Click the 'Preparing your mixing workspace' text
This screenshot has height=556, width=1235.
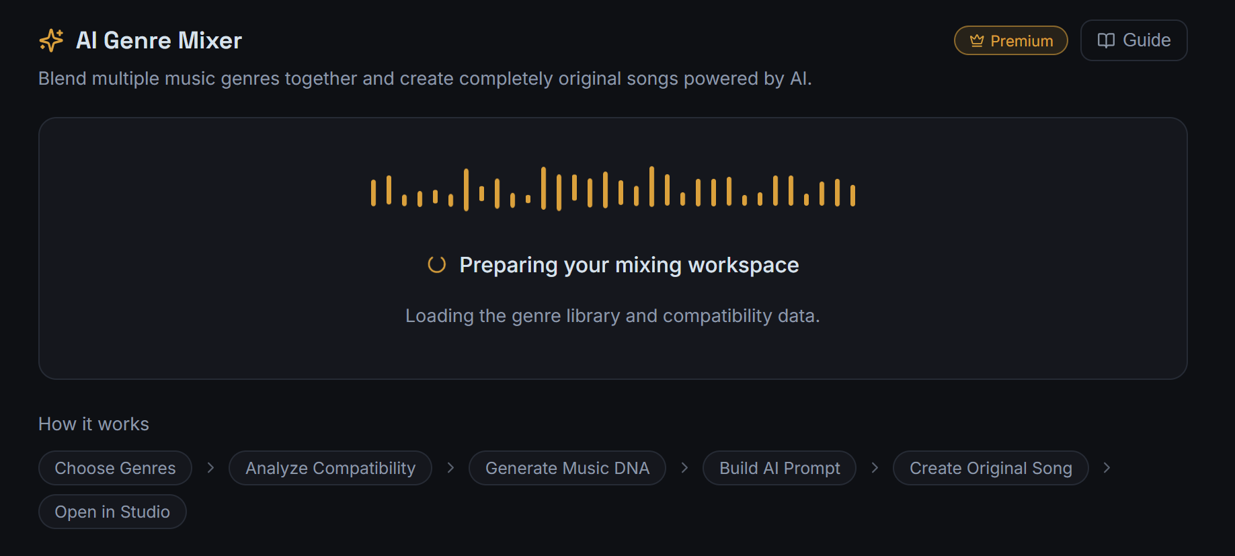tap(629, 265)
